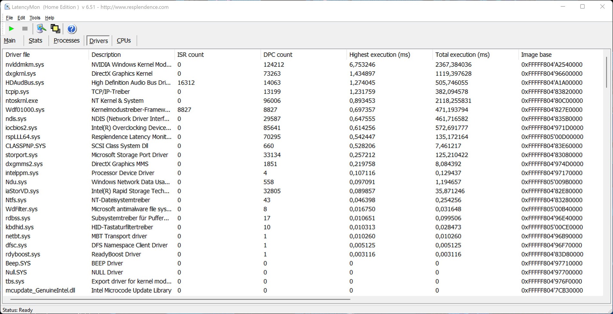613x314 pixels.
Task: Sort by the DPC count column header
Action: click(304, 55)
